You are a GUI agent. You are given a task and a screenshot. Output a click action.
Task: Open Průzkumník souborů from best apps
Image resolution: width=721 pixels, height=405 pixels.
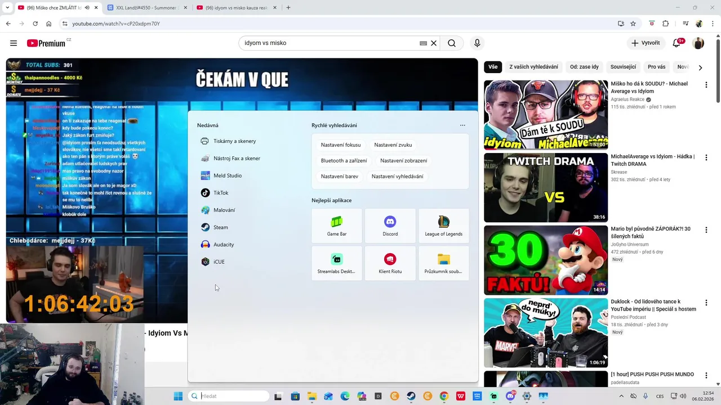(x=444, y=263)
